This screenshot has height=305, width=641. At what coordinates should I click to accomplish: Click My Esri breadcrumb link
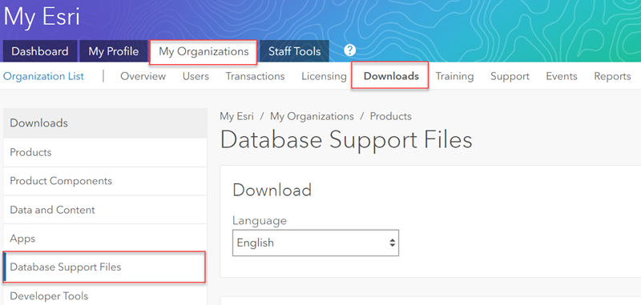236,116
